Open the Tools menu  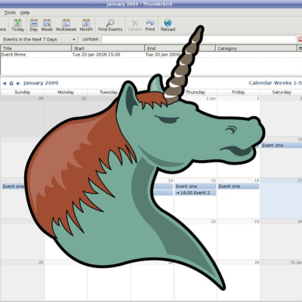click(x=10, y=12)
